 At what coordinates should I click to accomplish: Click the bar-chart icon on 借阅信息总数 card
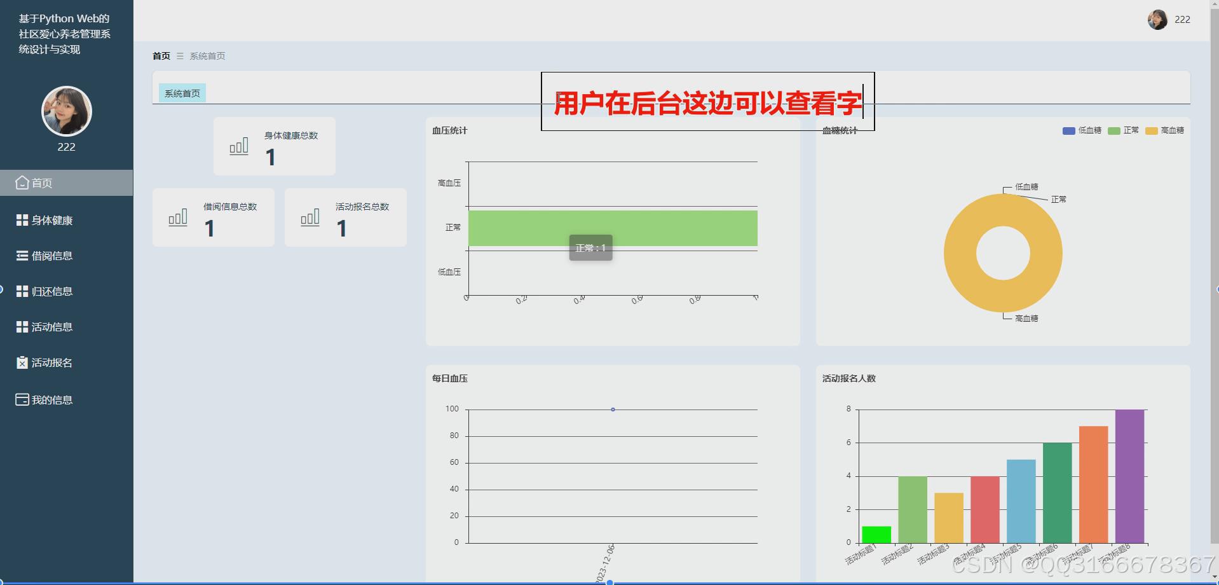point(178,217)
